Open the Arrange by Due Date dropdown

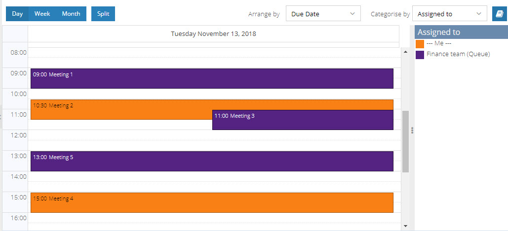(x=323, y=14)
